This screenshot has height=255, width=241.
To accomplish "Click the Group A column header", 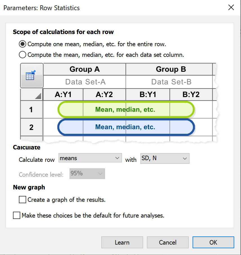I will pyautogui.click(x=84, y=69).
